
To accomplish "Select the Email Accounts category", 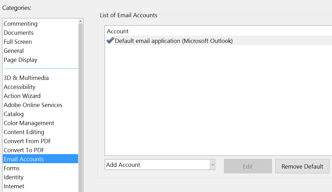I will (24, 159).
